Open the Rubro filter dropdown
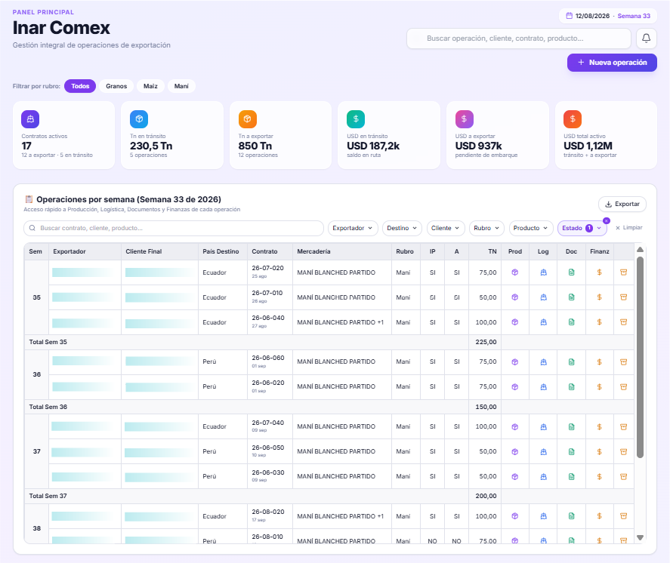 click(x=486, y=228)
